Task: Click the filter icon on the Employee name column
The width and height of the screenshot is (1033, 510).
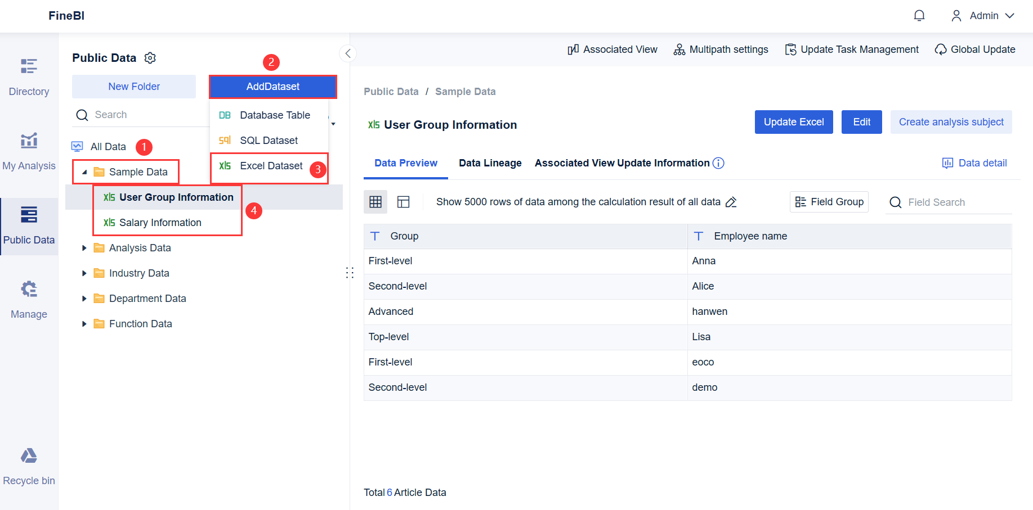Action: [699, 236]
